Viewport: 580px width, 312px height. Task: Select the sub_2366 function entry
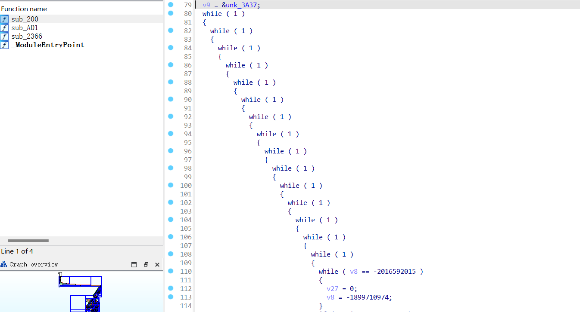[81, 36]
